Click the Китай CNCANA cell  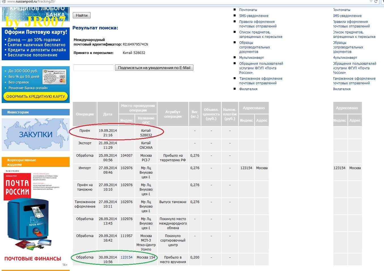point(146,145)
